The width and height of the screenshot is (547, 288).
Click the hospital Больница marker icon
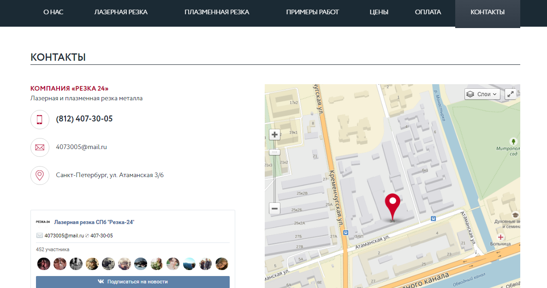tap(500, 237)
